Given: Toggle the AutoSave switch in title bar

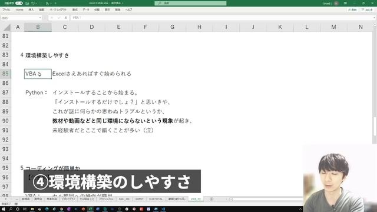Looking at the screenshot, I should (x=19, y=3).
